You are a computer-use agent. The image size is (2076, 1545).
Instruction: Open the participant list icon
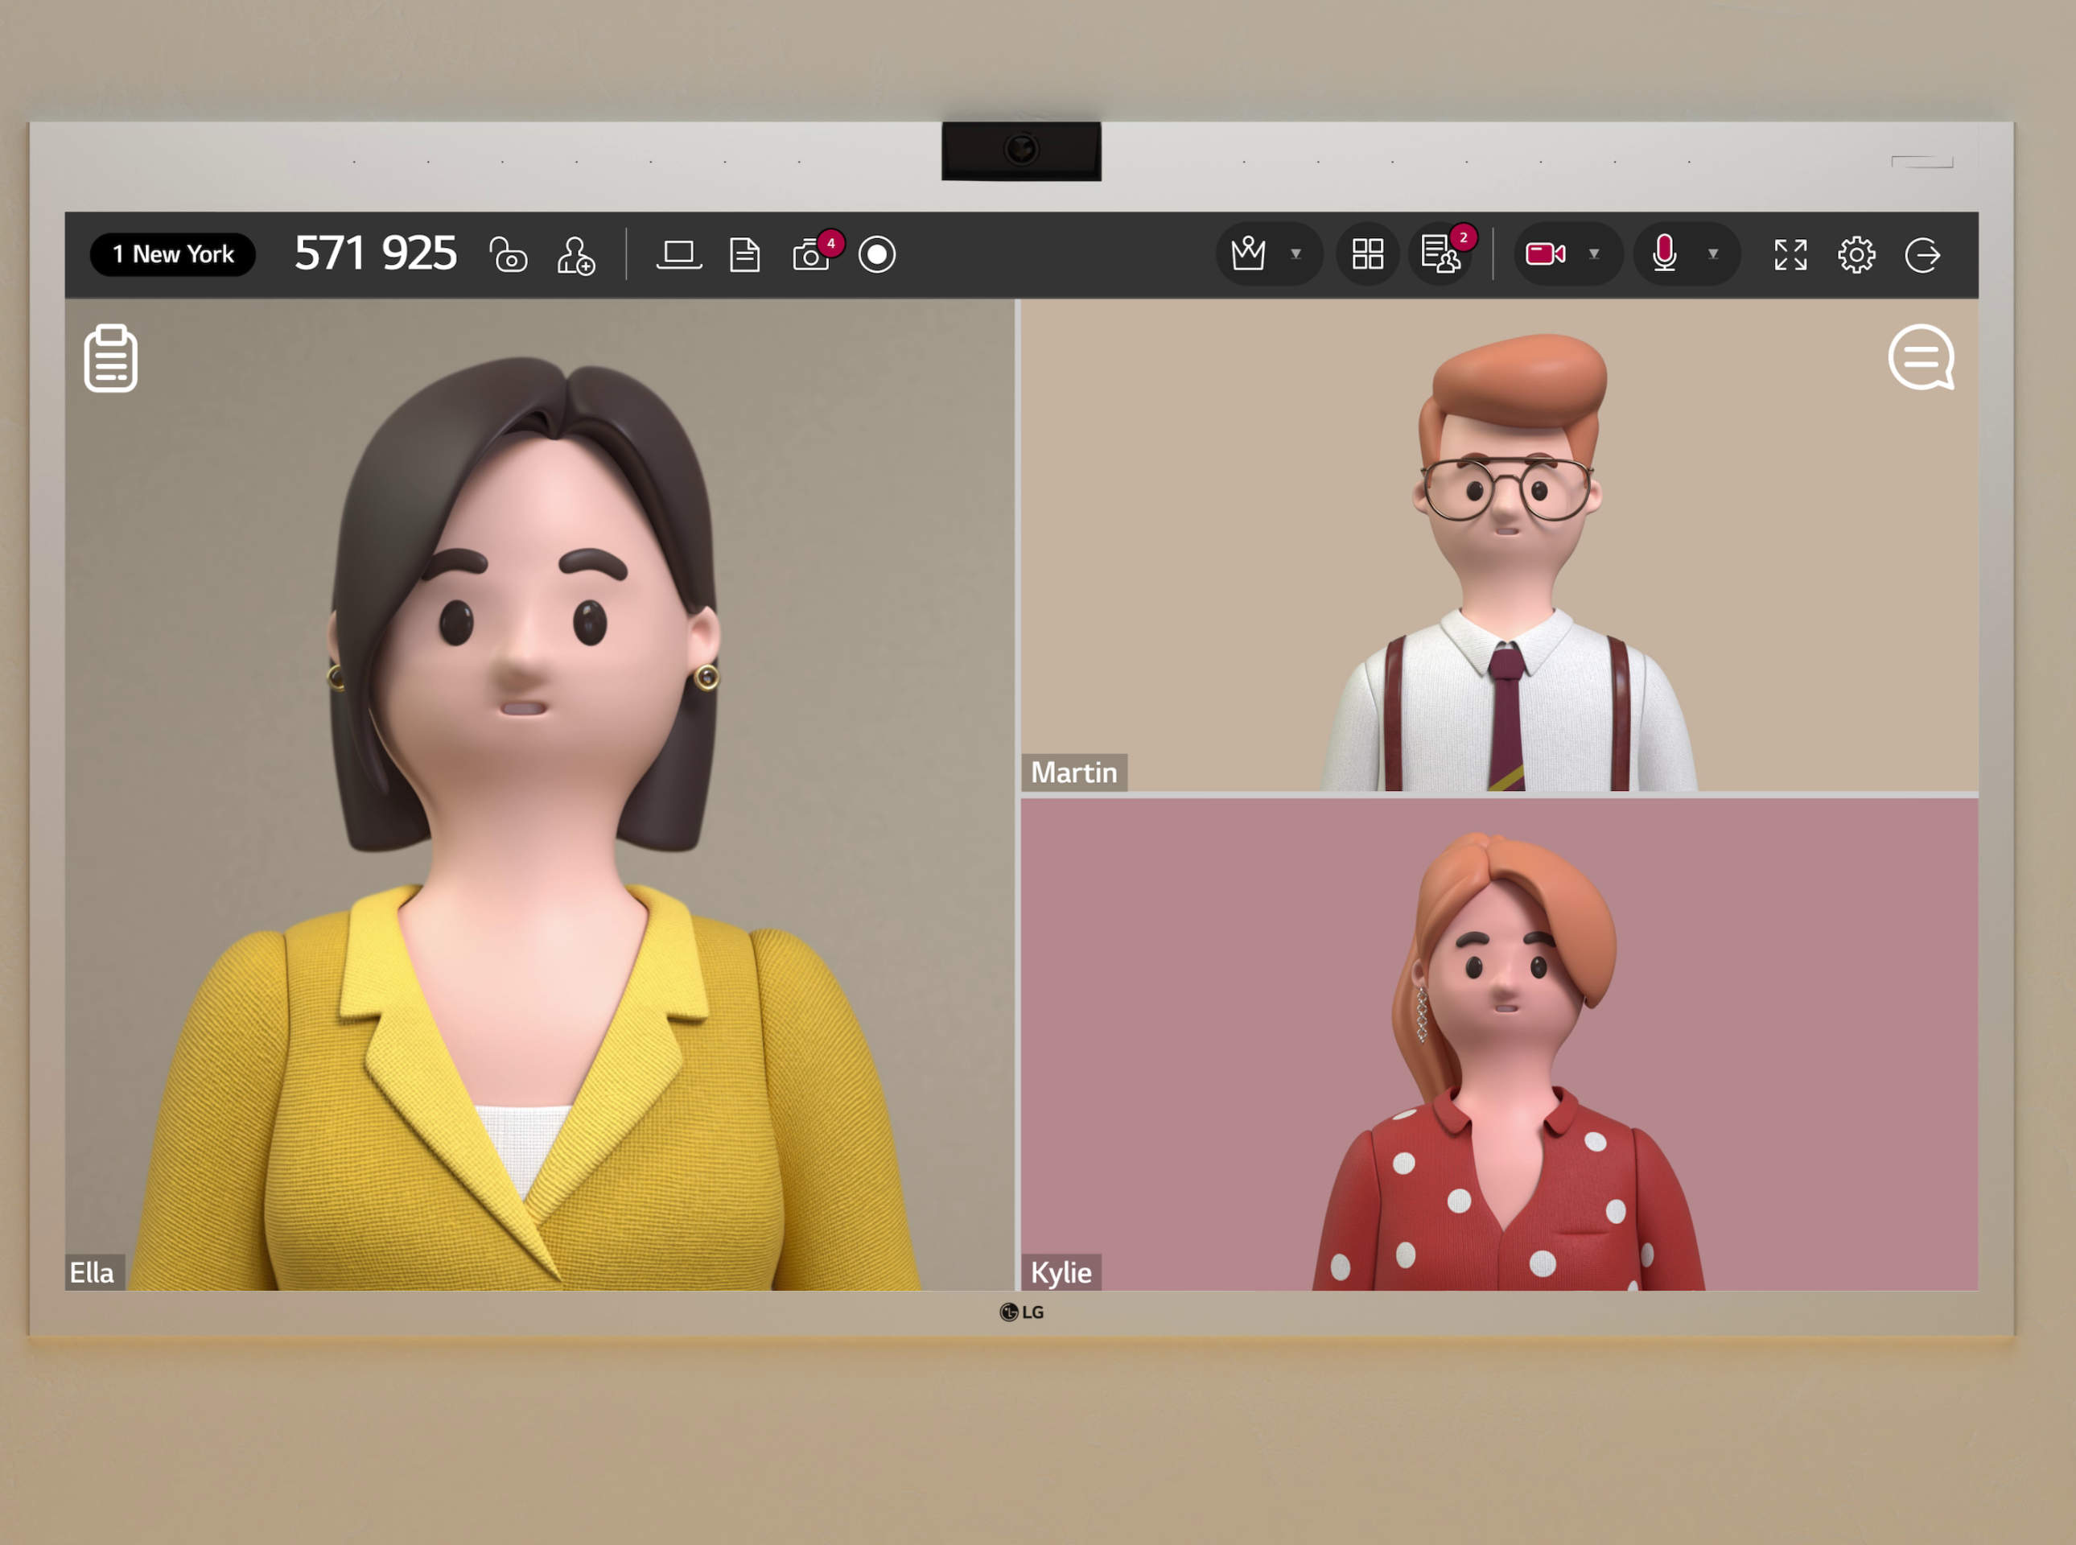tap(1441, 254)
